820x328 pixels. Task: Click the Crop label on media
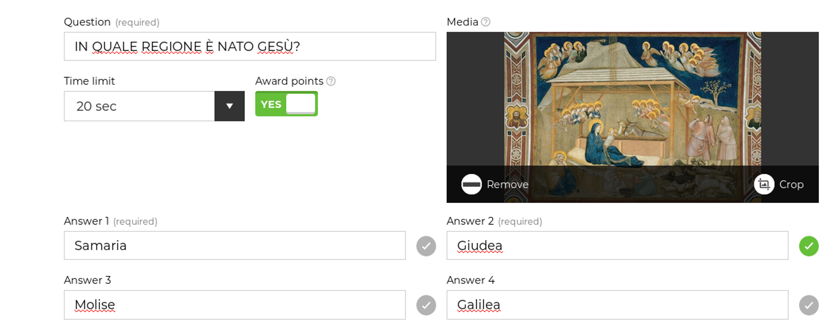pyautogui.click(x=791, y=184)
